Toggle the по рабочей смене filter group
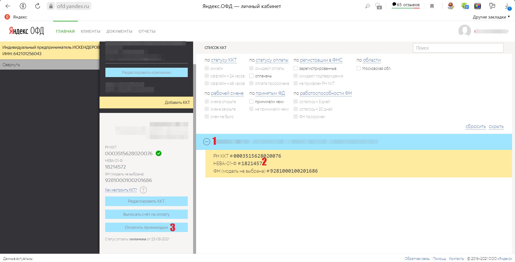 (227, 93)
